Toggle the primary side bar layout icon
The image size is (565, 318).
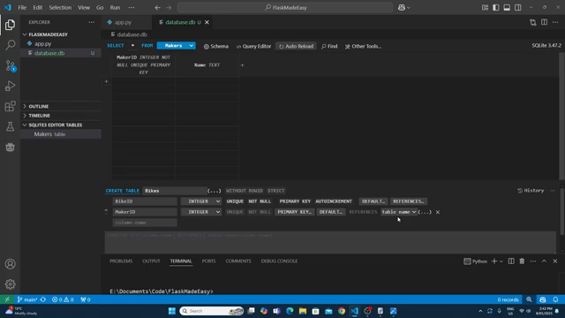[x=496, y=8]
